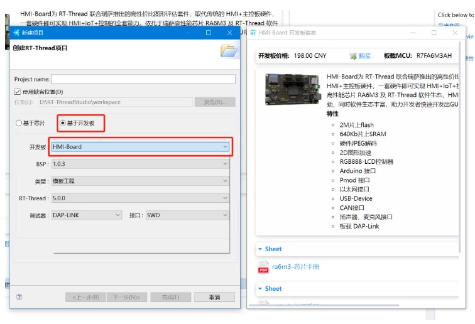Close the HMI-Board 开发板信息 window
Screen dimensions: 475x324
(x=455, y=33)
